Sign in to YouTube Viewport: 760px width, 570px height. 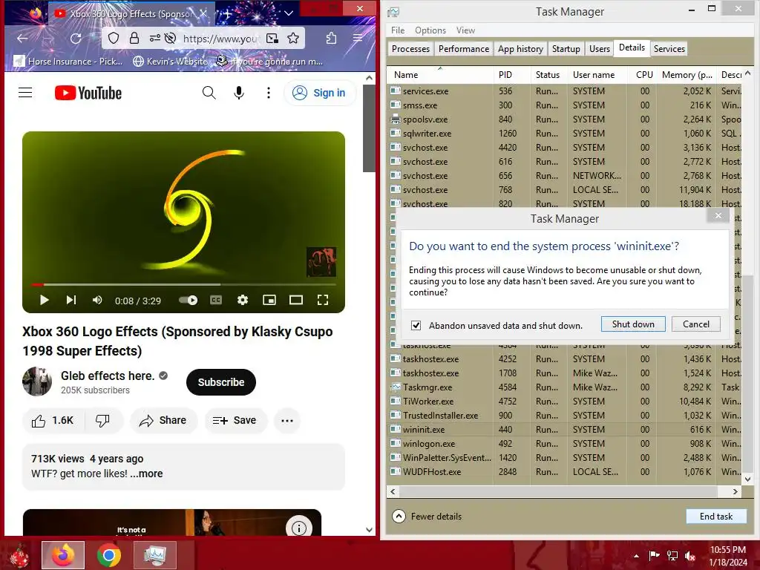[x=319, y=93]
